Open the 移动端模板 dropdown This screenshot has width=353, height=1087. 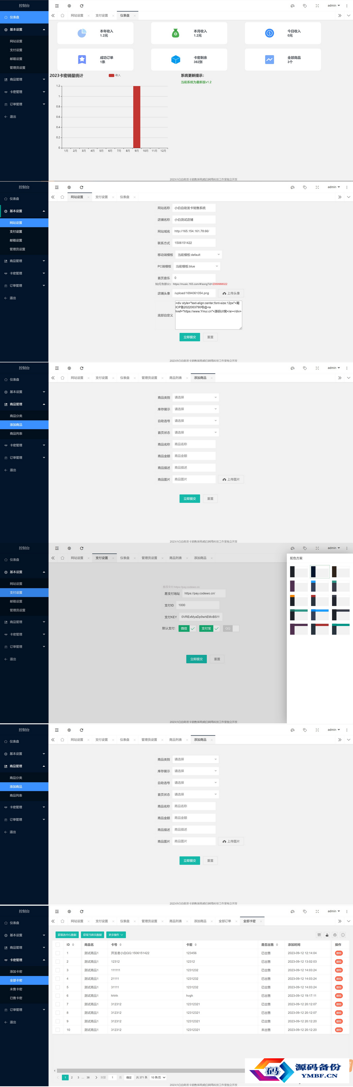pyautogui.click(x=198, y=255)
